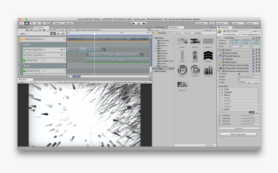Jump to timeline end

coord(44,30)
